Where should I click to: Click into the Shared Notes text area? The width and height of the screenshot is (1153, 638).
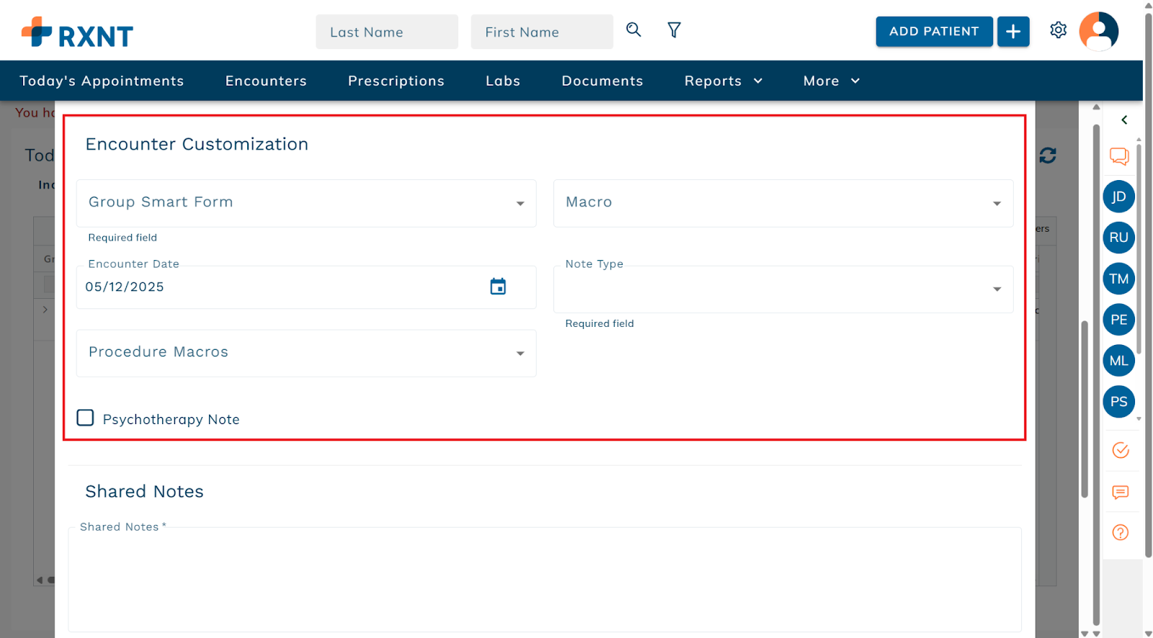(545, 580)
